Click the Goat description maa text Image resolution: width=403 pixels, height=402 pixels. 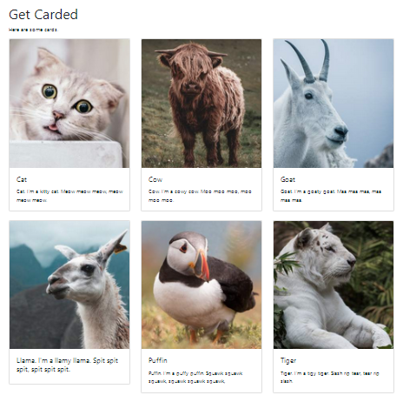331,196
